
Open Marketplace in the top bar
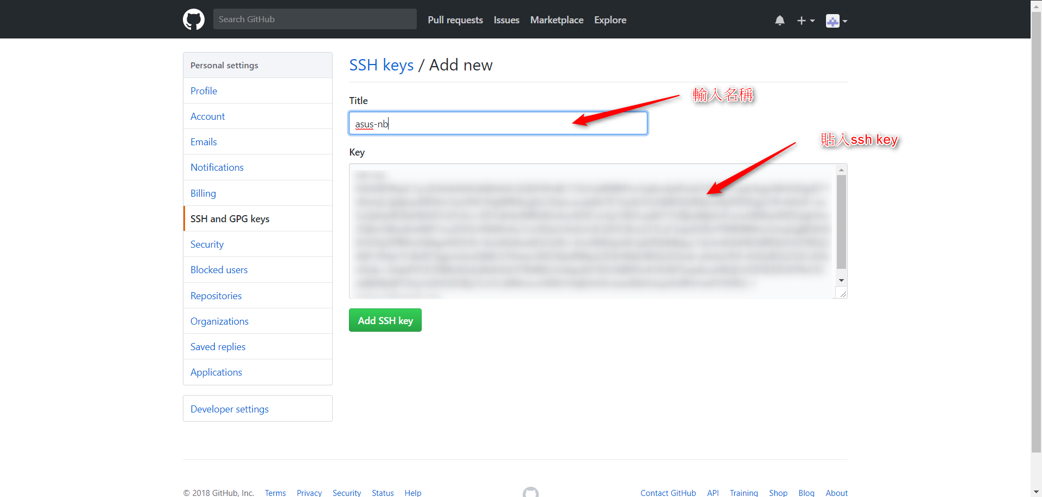tap(557, 20)
